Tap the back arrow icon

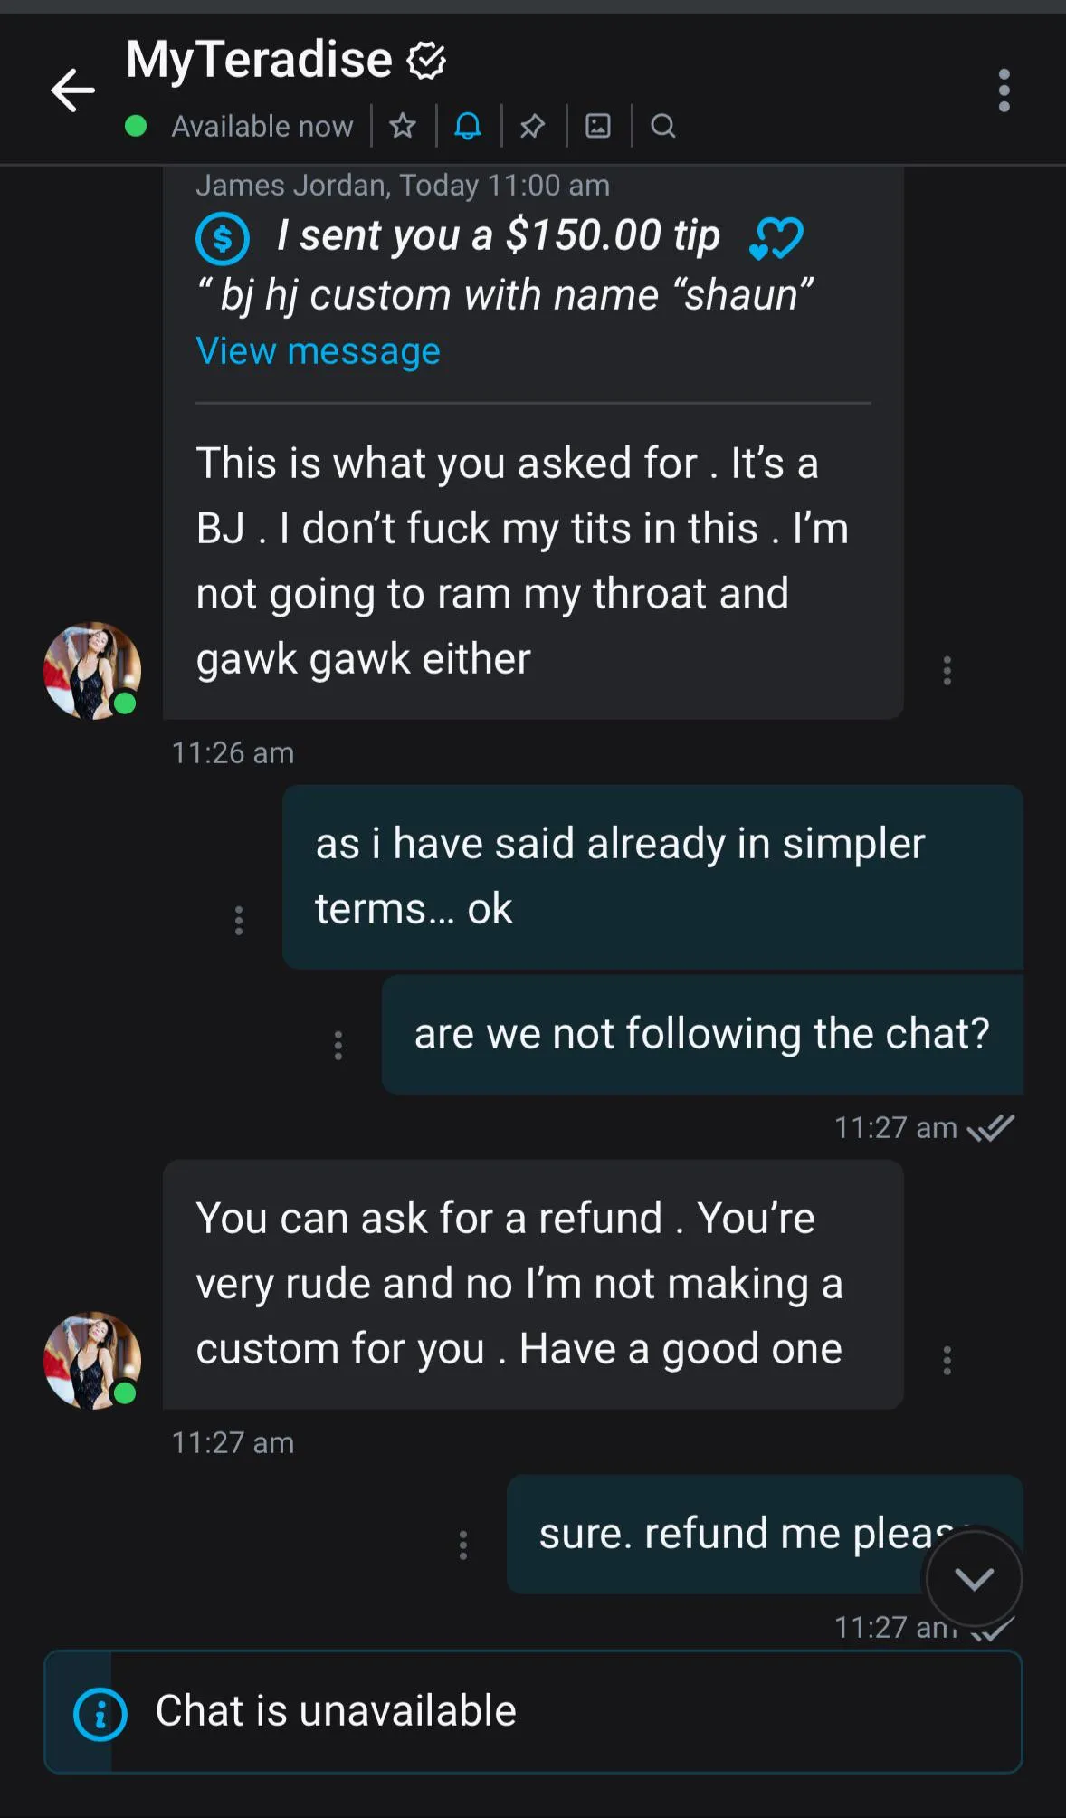point(72,91)
